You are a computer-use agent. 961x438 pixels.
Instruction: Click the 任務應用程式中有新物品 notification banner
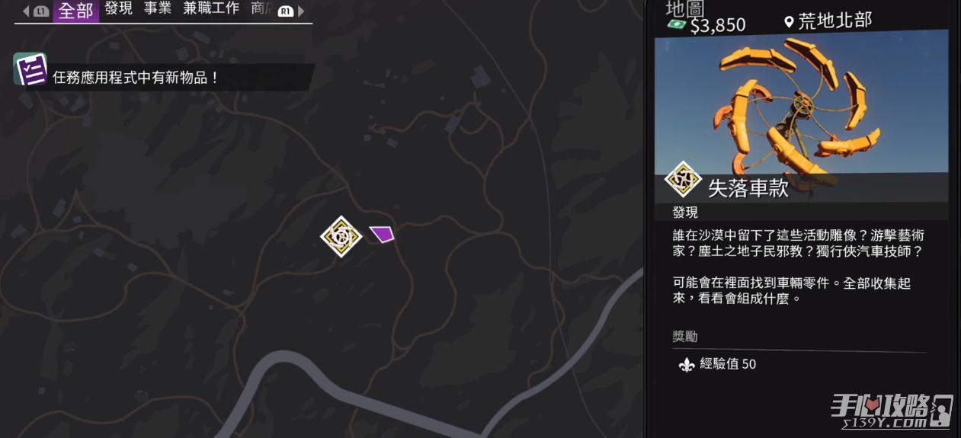pos(164,78)
